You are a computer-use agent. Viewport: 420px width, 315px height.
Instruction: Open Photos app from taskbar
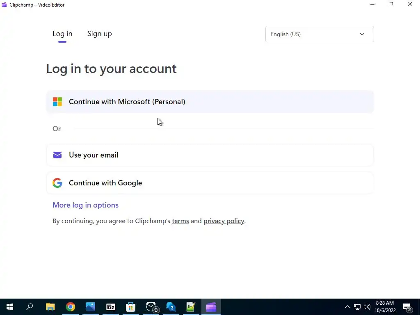click(91, 307)
